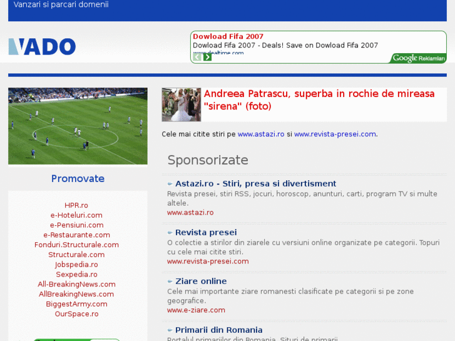Open the BiggestArmy.com link
This screenshot has height=341, width=455.
(76, 304)
